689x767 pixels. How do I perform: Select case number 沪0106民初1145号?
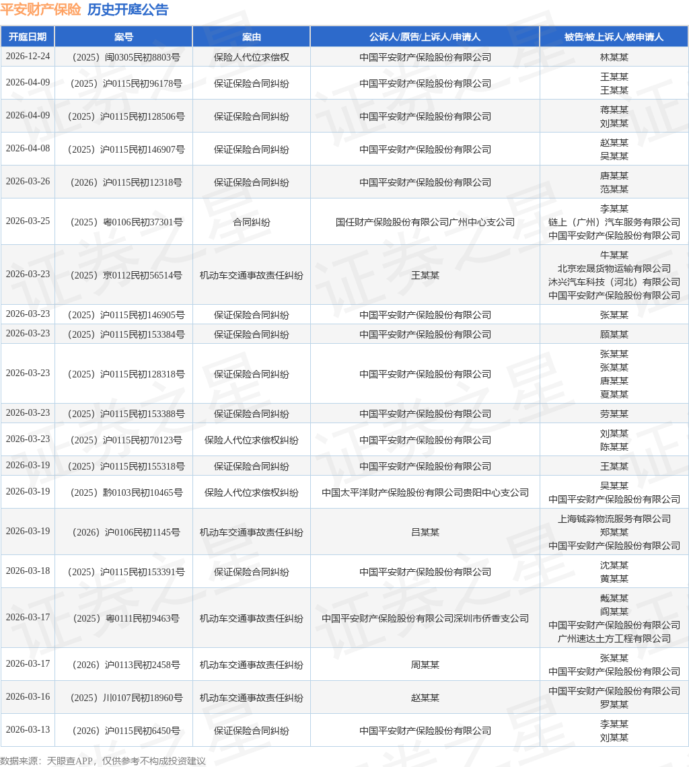click(126, 532)
